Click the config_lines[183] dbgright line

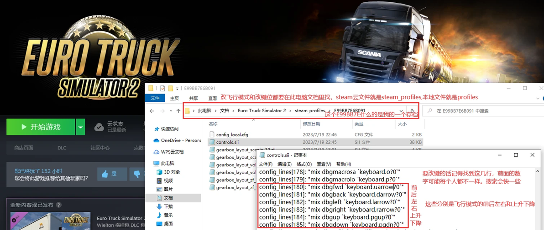332,210
